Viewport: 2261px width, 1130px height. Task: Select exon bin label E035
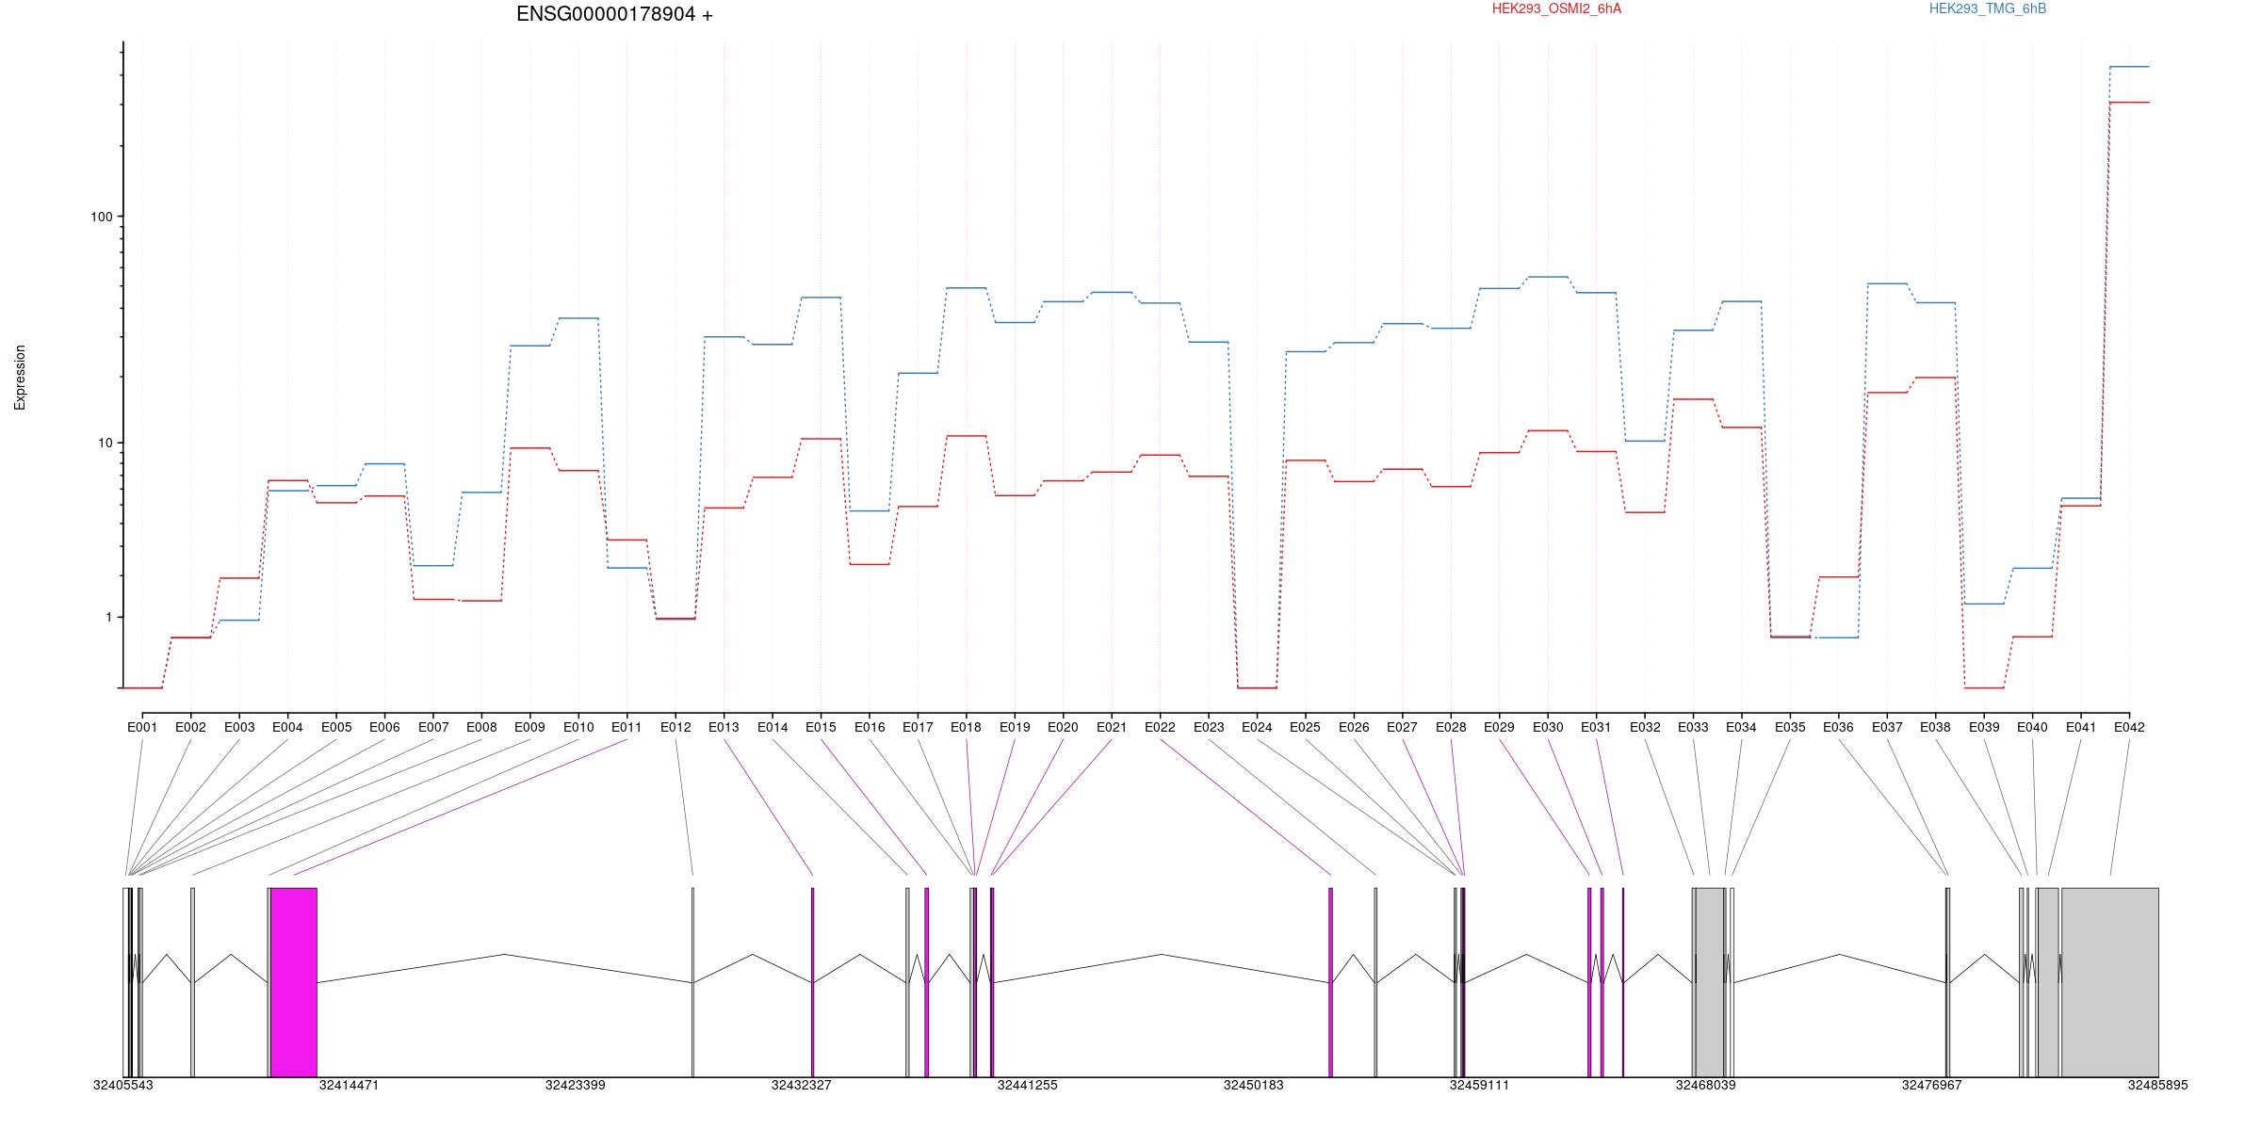point(1790,727)
